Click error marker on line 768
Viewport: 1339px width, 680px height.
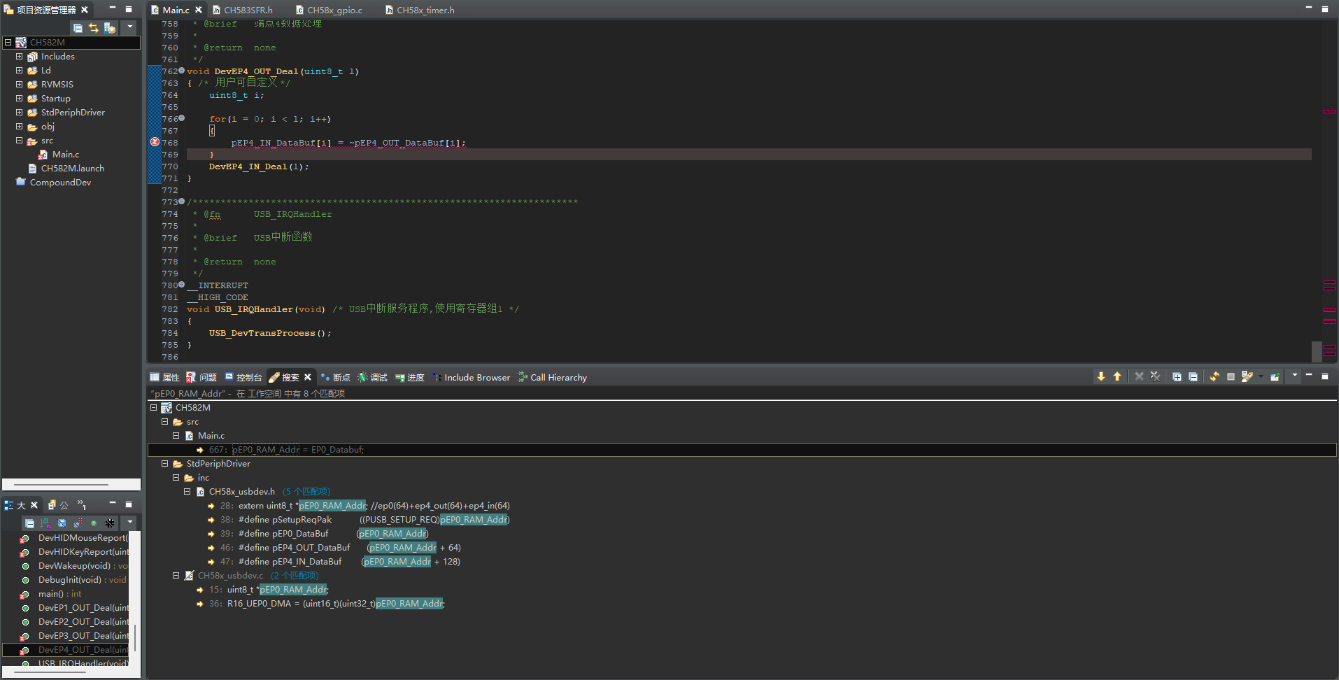pyautogui.click(x=155, y=142)
